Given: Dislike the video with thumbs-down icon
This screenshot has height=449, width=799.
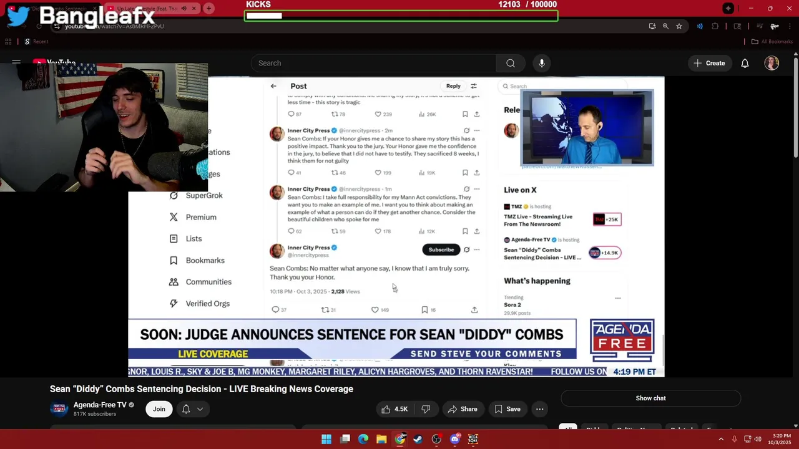Looking at the screenshot, I should point(426,409).
